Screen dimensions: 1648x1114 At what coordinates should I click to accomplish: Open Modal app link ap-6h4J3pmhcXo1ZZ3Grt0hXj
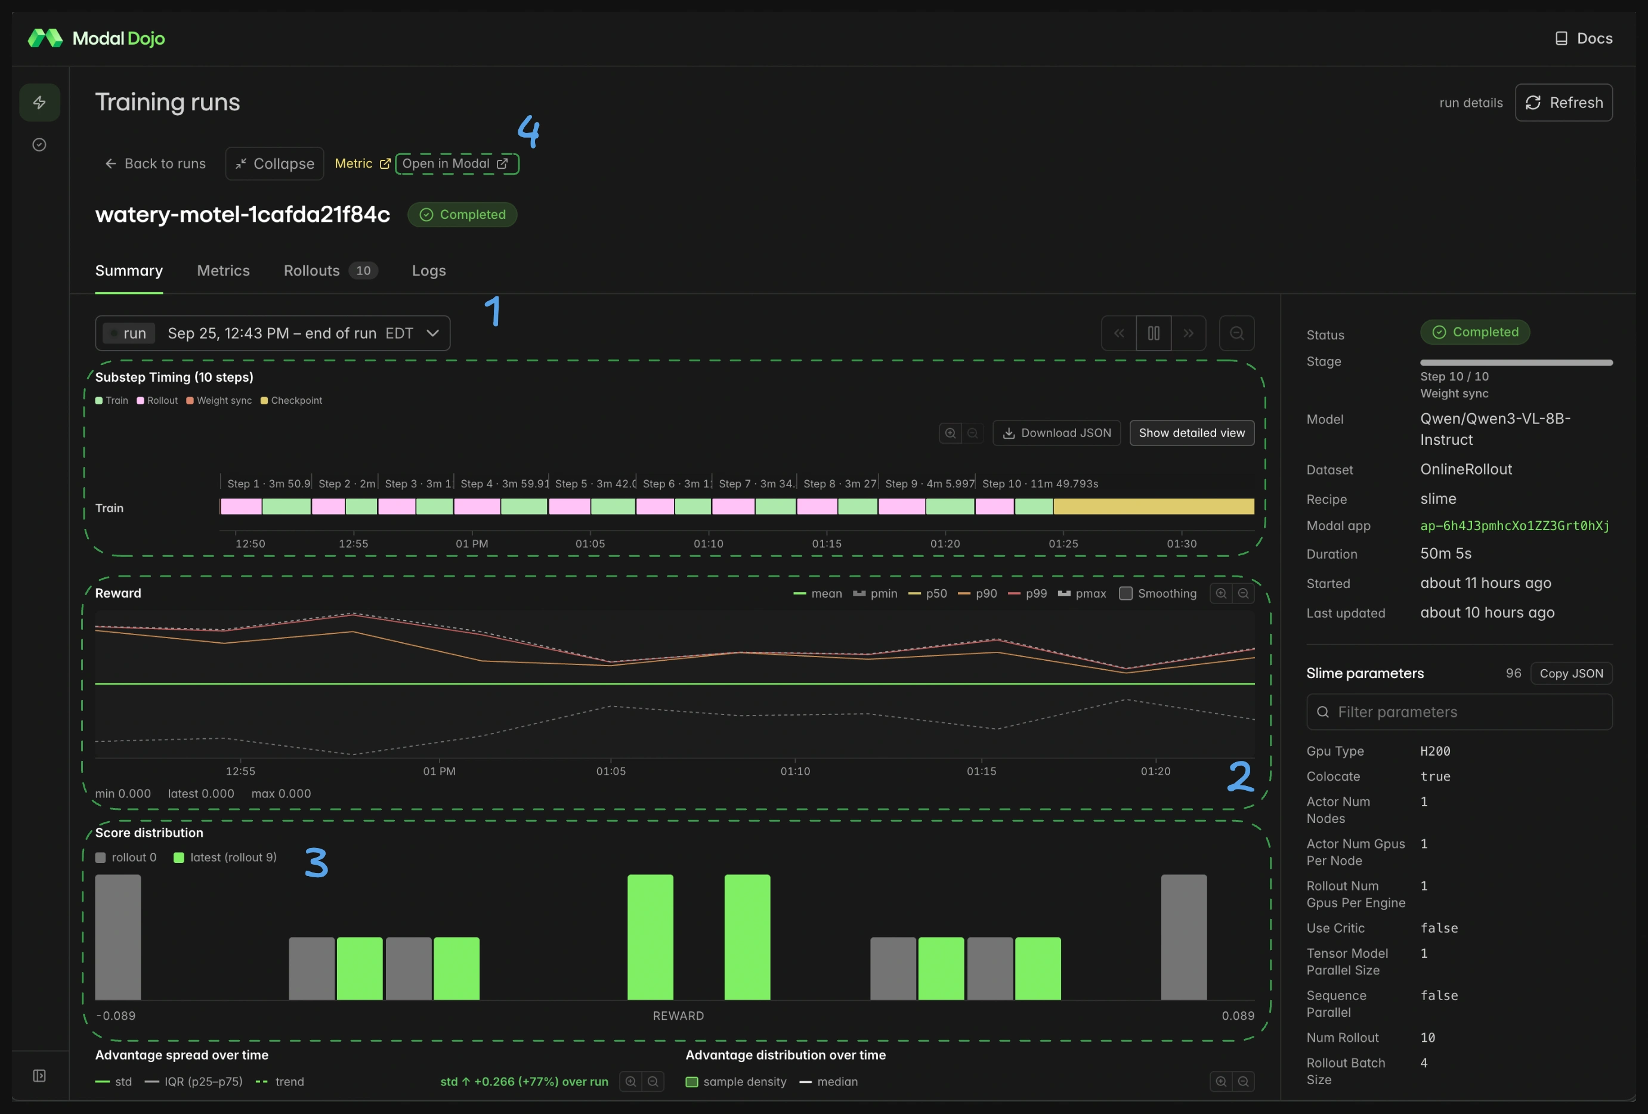[x=1514, y=526]
